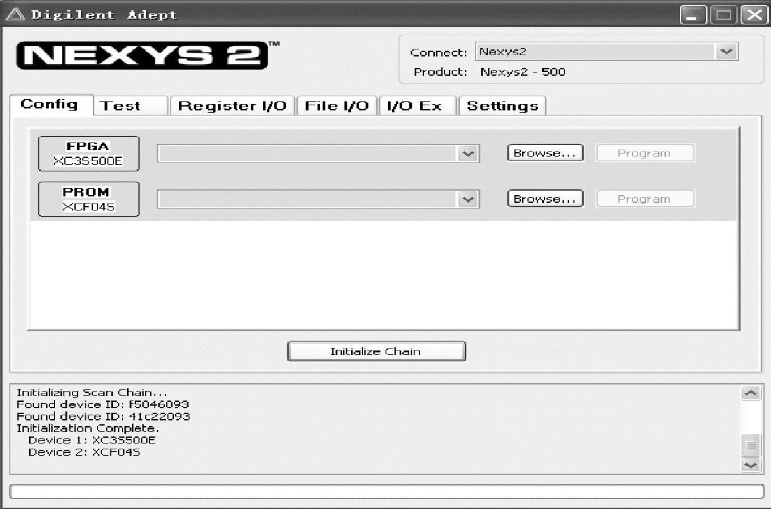771x509 pixels.
Task: Click the PROM XCF04S device button
Action: tap(89, 199)
